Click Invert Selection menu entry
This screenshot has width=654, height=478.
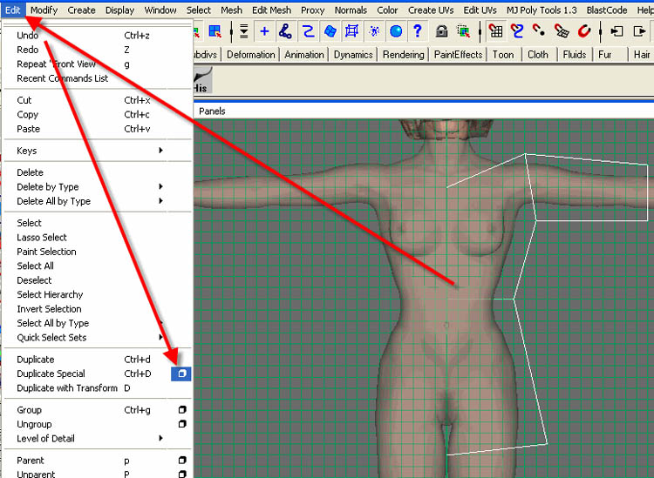point(49,309)
